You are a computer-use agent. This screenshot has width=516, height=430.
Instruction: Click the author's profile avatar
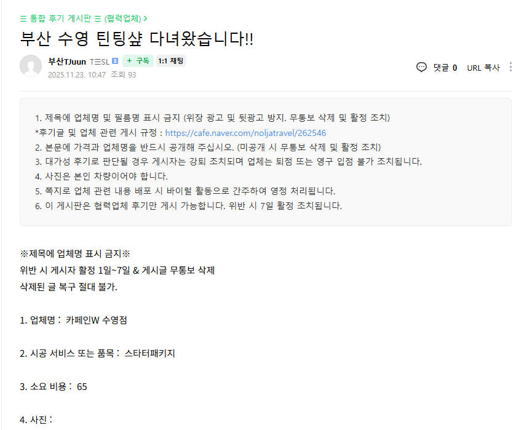point(31,66)
